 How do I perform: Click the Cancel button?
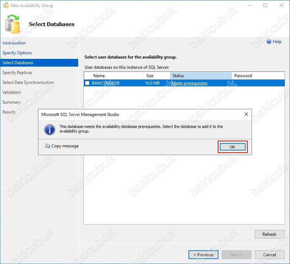(270, 255)
